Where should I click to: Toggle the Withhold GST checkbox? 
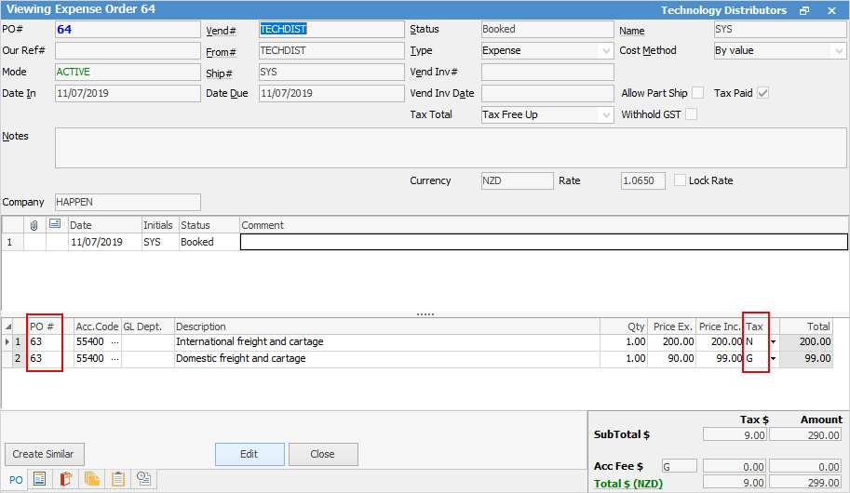pyautogui.click(x=691, y=114)
